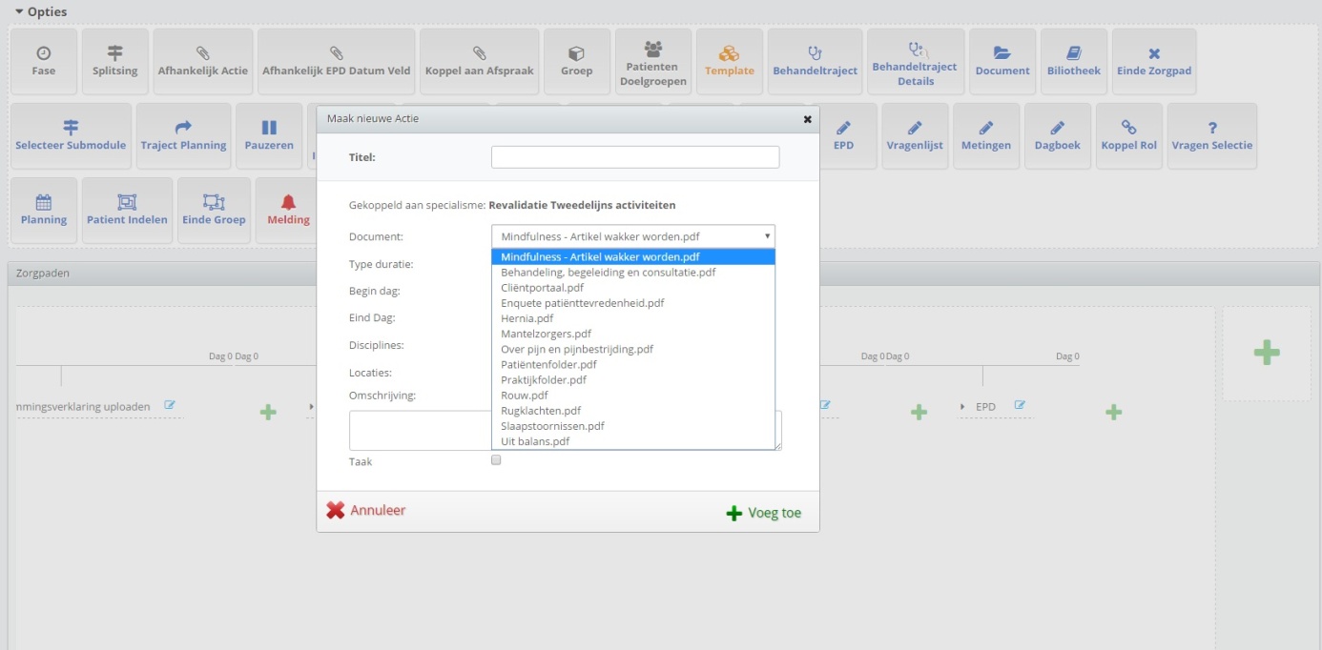Choose Selecteer Submodule tile
This screenshot has width=1322, height=650.
click(71, 136)
